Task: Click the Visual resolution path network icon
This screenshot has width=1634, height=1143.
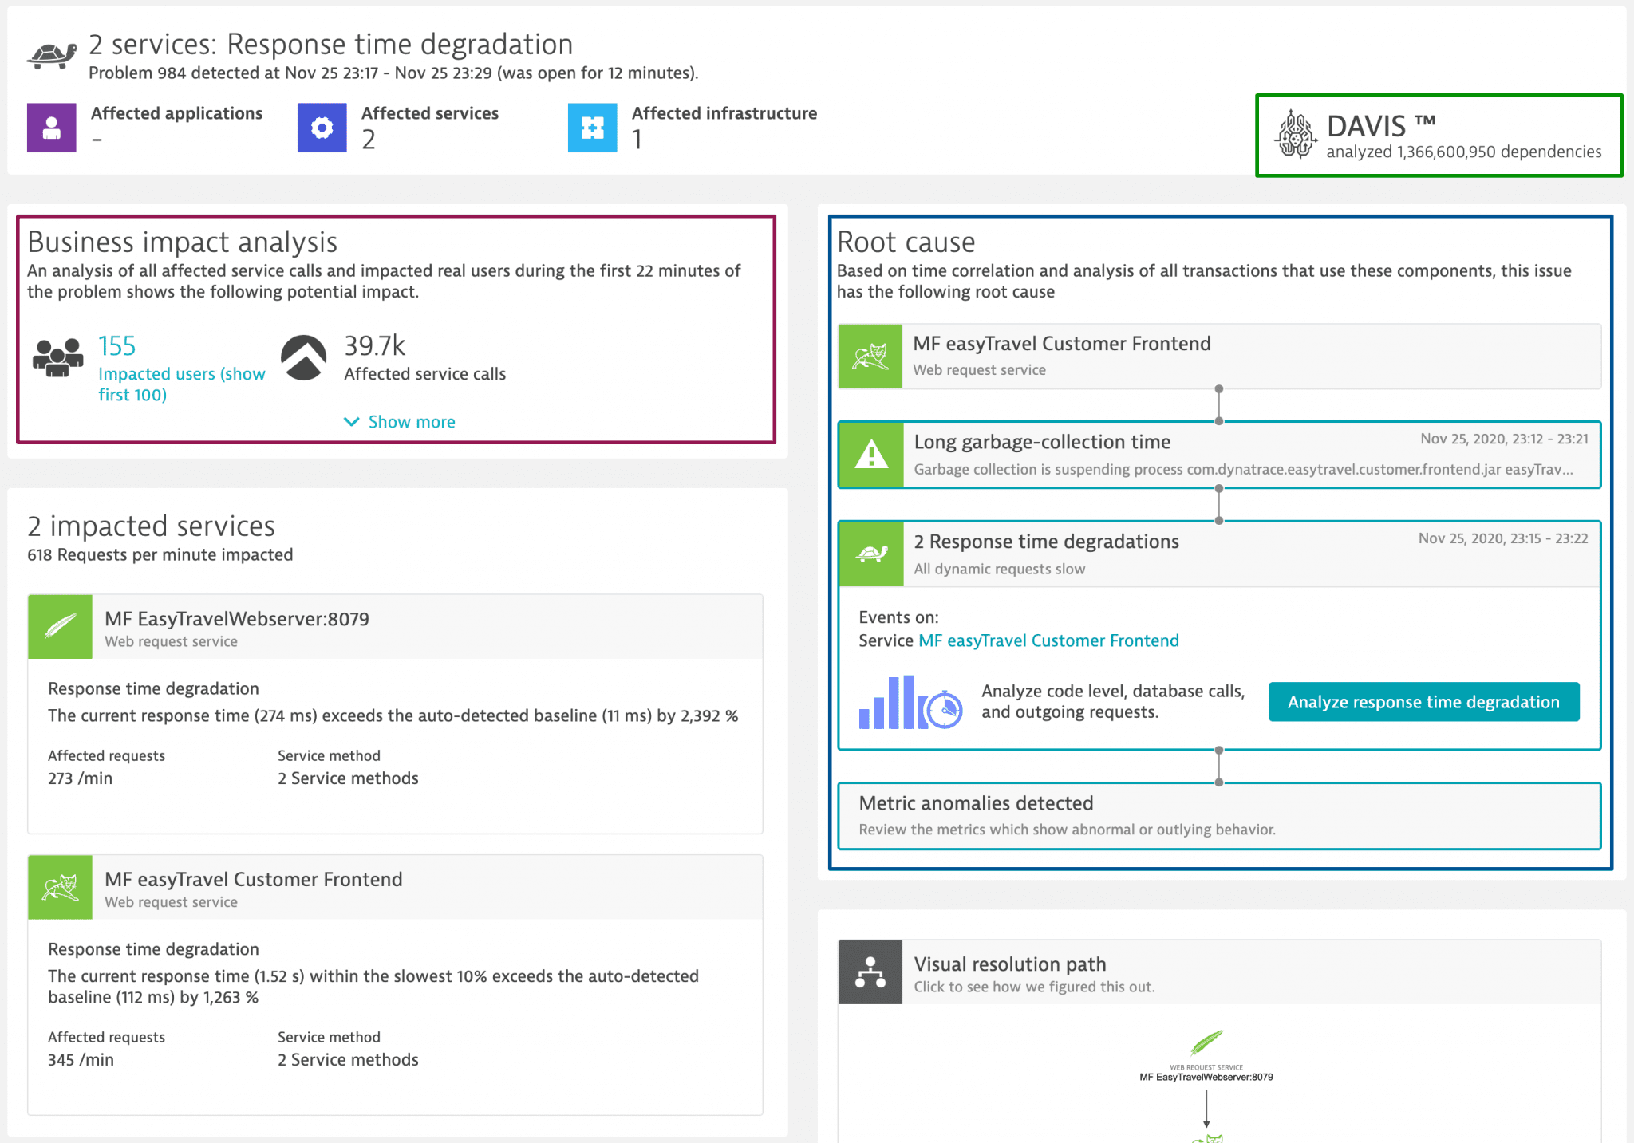Action: [870, 972]
